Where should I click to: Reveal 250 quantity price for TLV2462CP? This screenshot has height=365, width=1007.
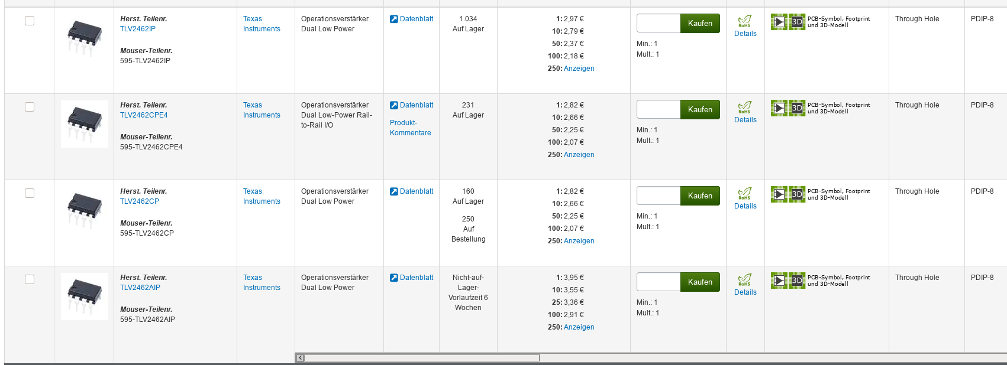(579, 241)
